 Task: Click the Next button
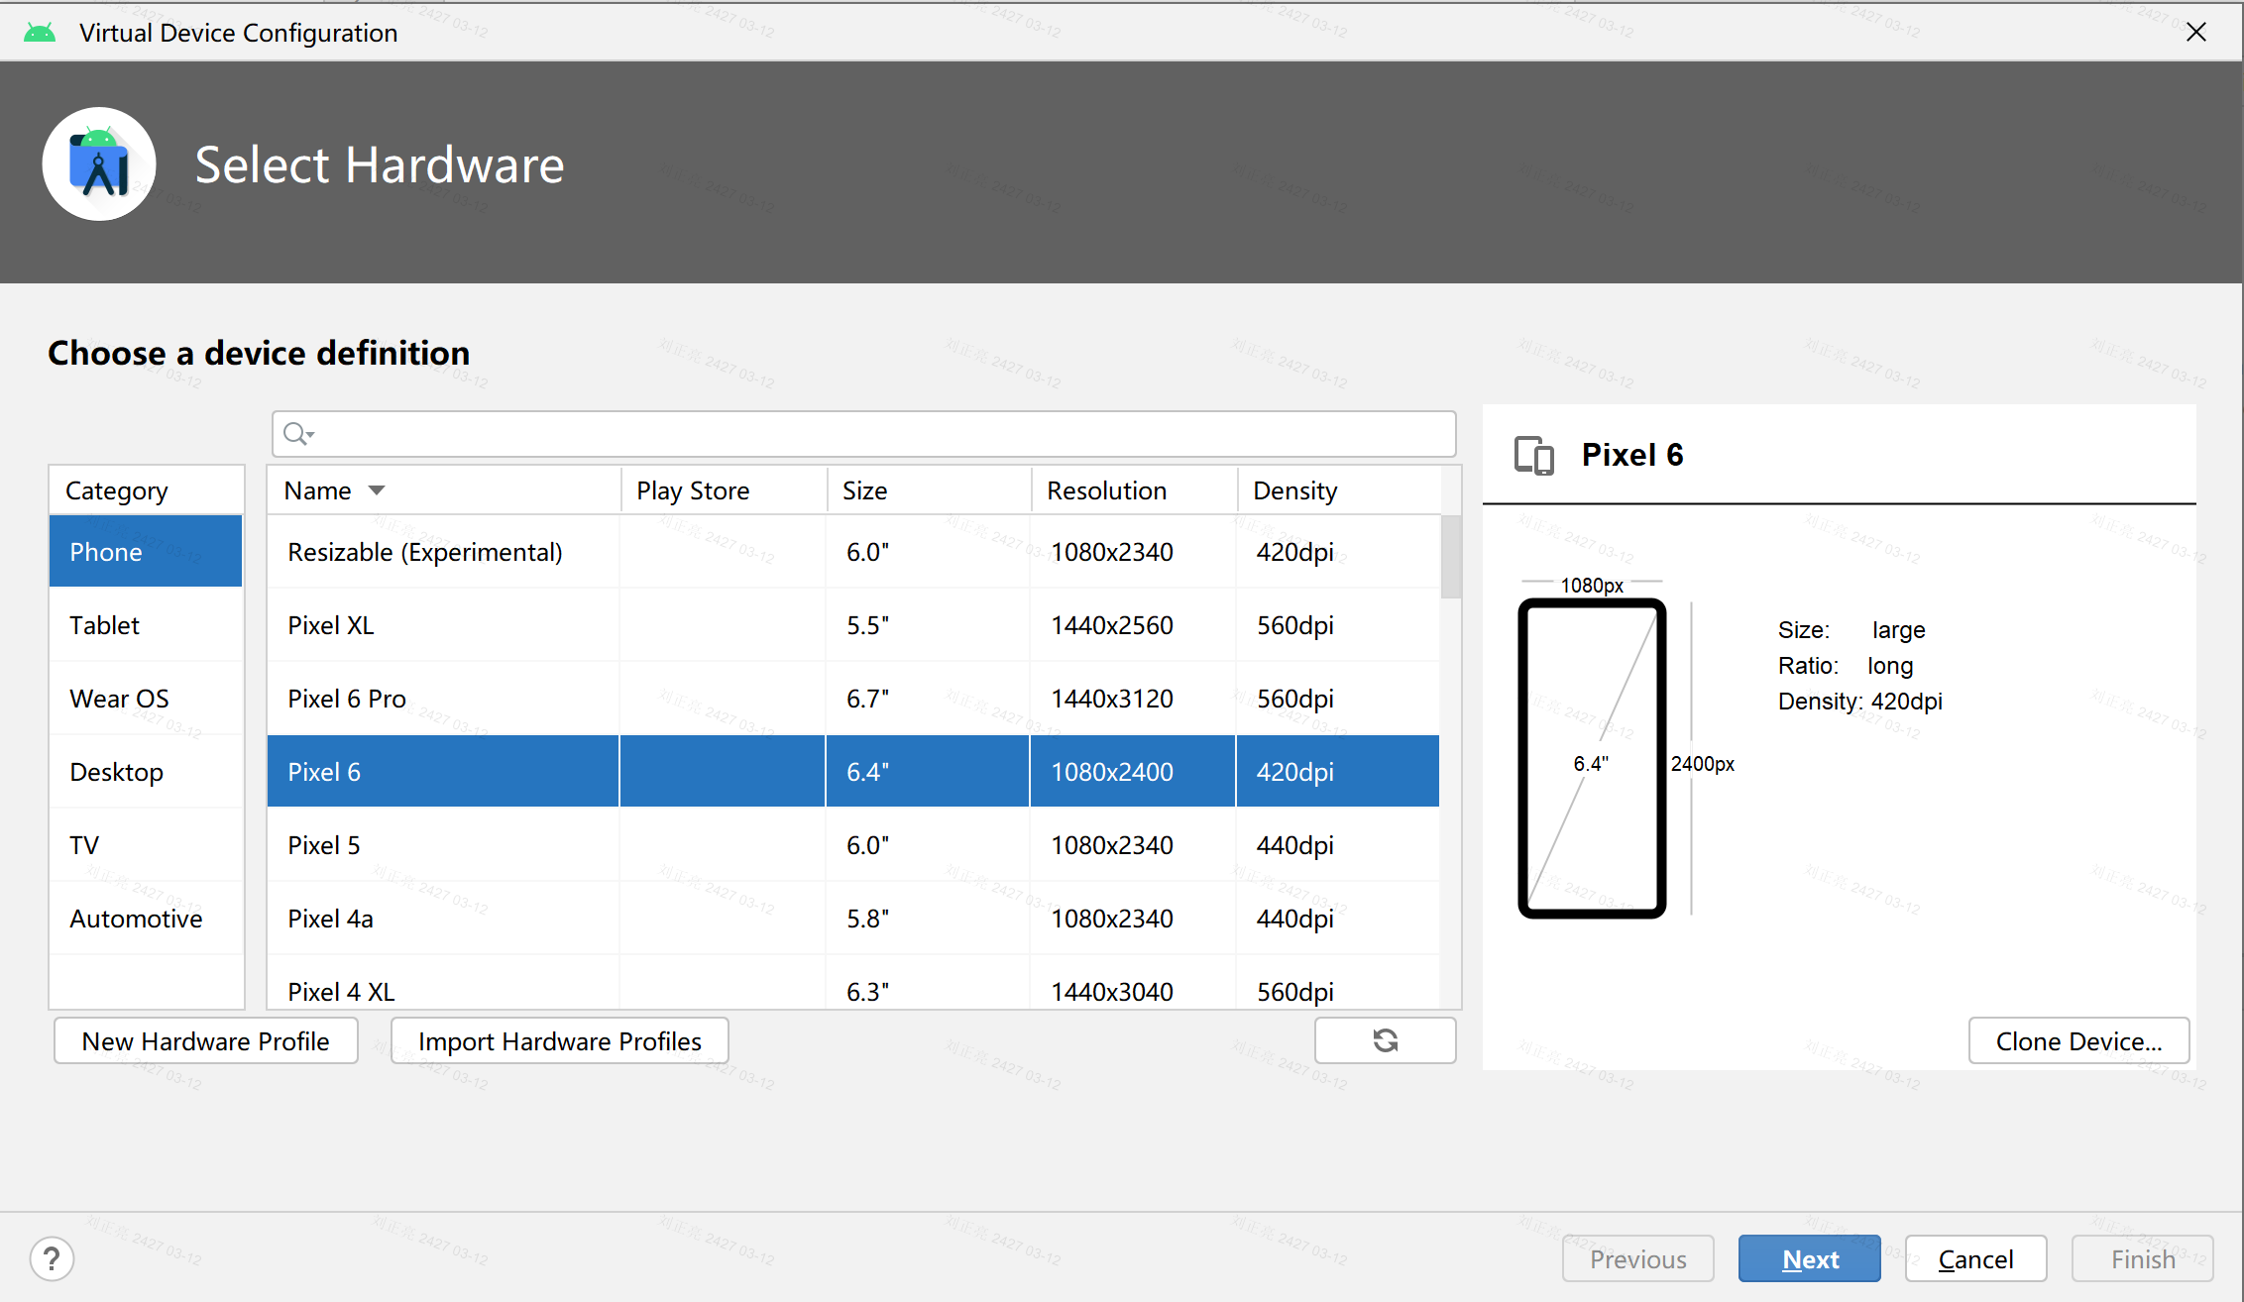coord(1810,1258)
